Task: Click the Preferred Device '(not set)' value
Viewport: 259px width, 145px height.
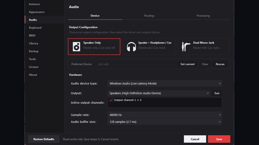Action: (x=103, y=64)
